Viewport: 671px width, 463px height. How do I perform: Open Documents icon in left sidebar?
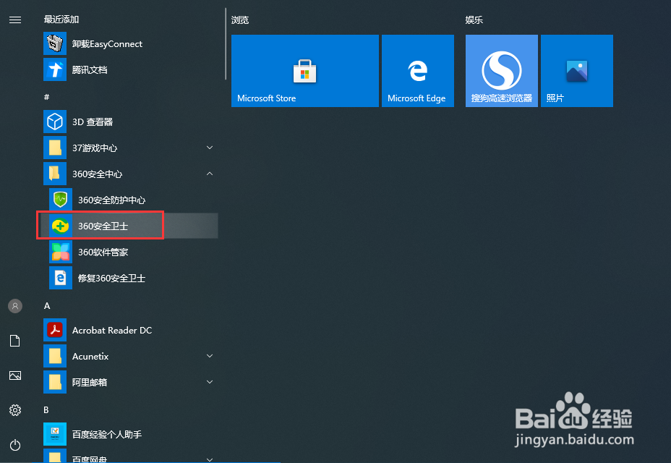coord(15,341)
